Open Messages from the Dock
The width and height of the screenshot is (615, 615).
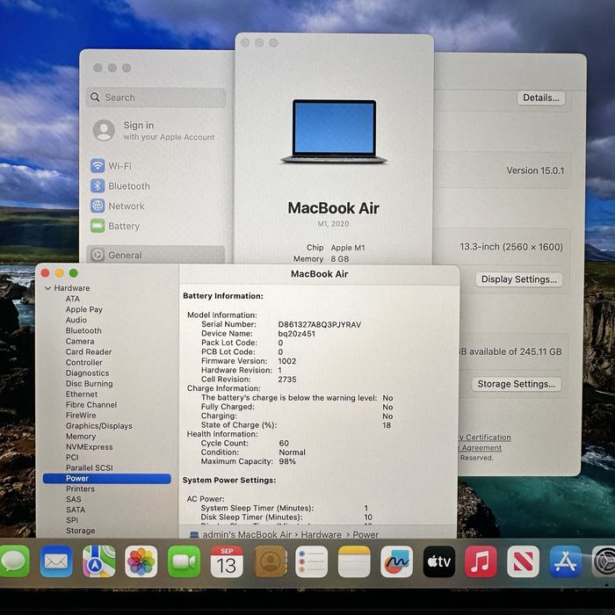(x=15, y=561)
